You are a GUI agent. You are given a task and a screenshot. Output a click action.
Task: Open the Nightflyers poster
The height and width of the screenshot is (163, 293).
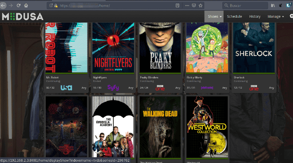[113, 47]
